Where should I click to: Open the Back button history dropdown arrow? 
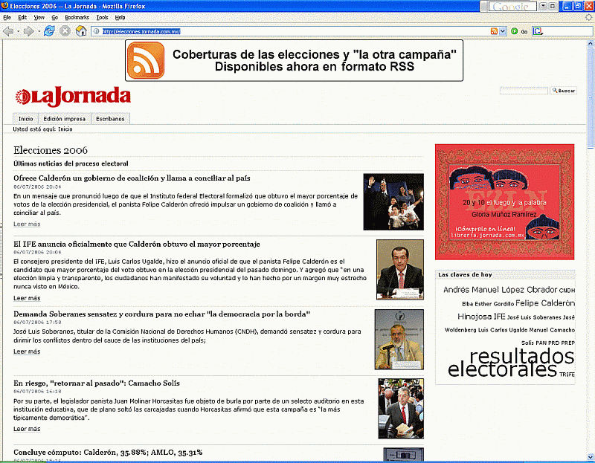(18, 31)
